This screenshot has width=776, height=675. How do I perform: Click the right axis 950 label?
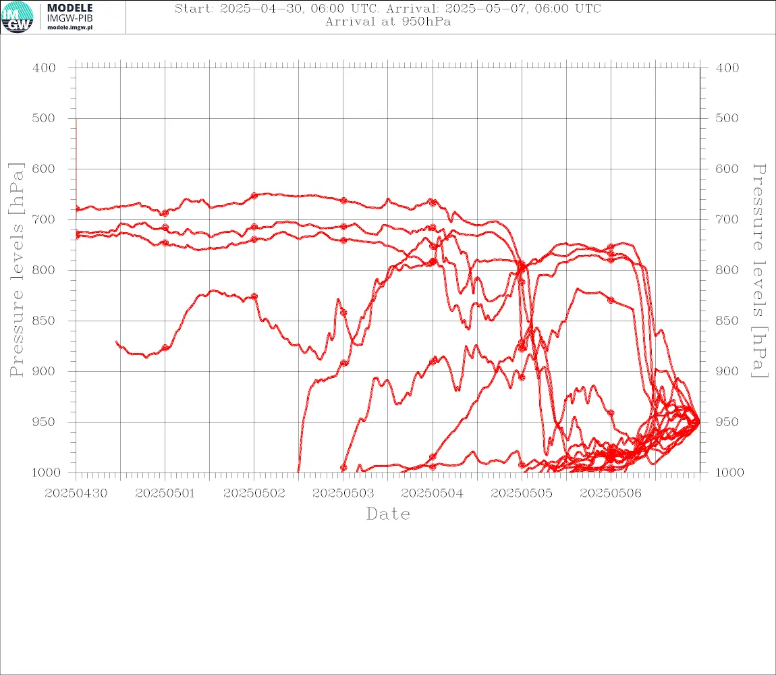pos(727,422)
